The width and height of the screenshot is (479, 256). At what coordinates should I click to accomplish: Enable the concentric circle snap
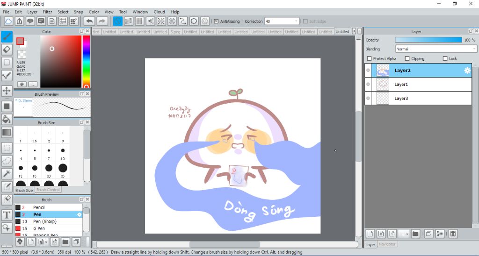click(172, 21)
